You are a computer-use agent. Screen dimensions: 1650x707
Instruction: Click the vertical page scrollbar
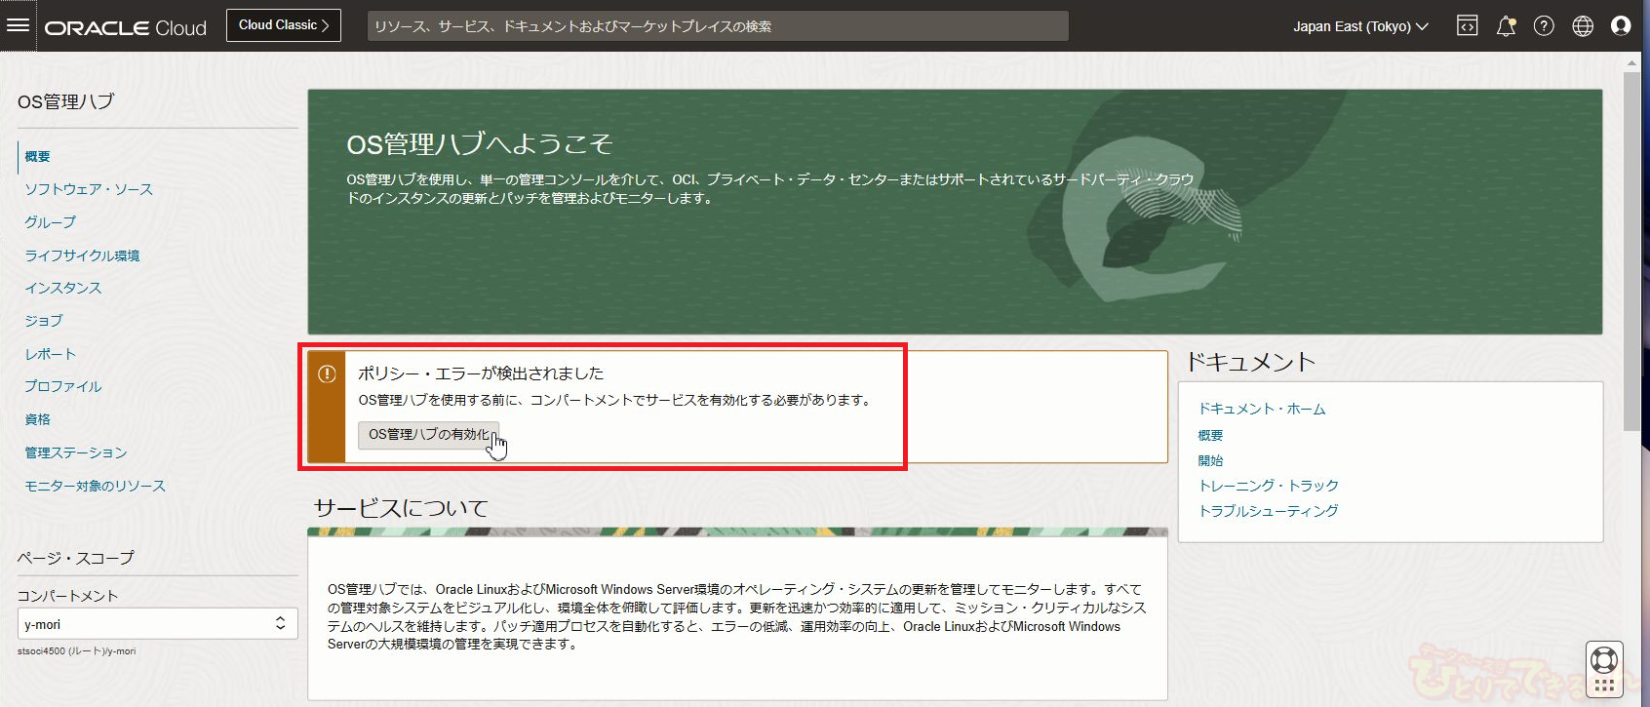(x=1631, y=251)
